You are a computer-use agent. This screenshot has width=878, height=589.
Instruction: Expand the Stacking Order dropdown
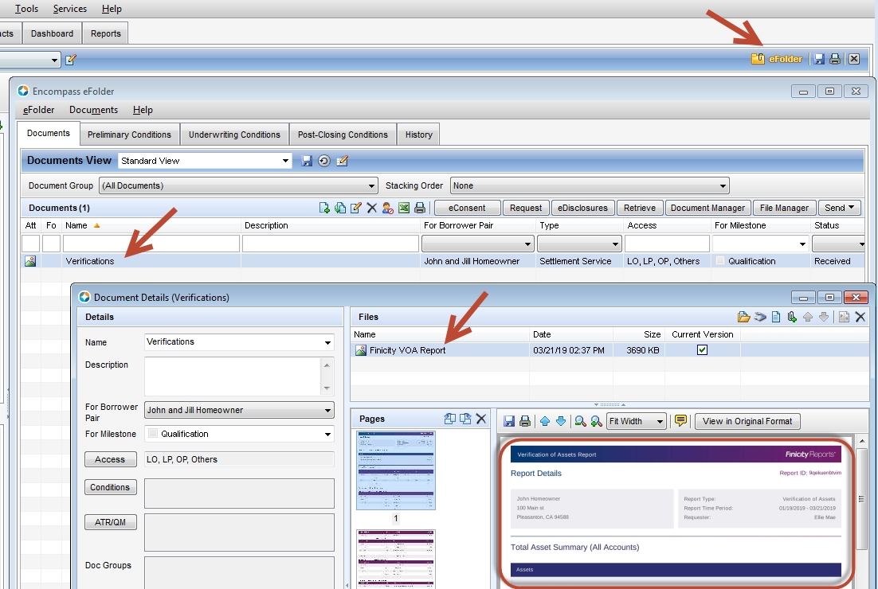coord(590,185)
